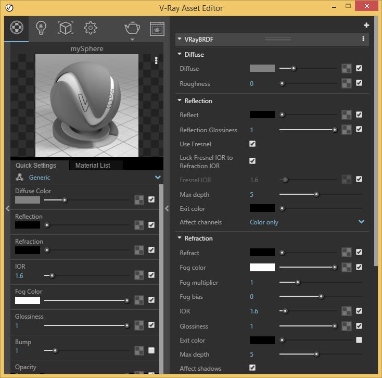Click texture slot for Refraction Glossiness
The image size is (382, 378).
tap(347, 326)
